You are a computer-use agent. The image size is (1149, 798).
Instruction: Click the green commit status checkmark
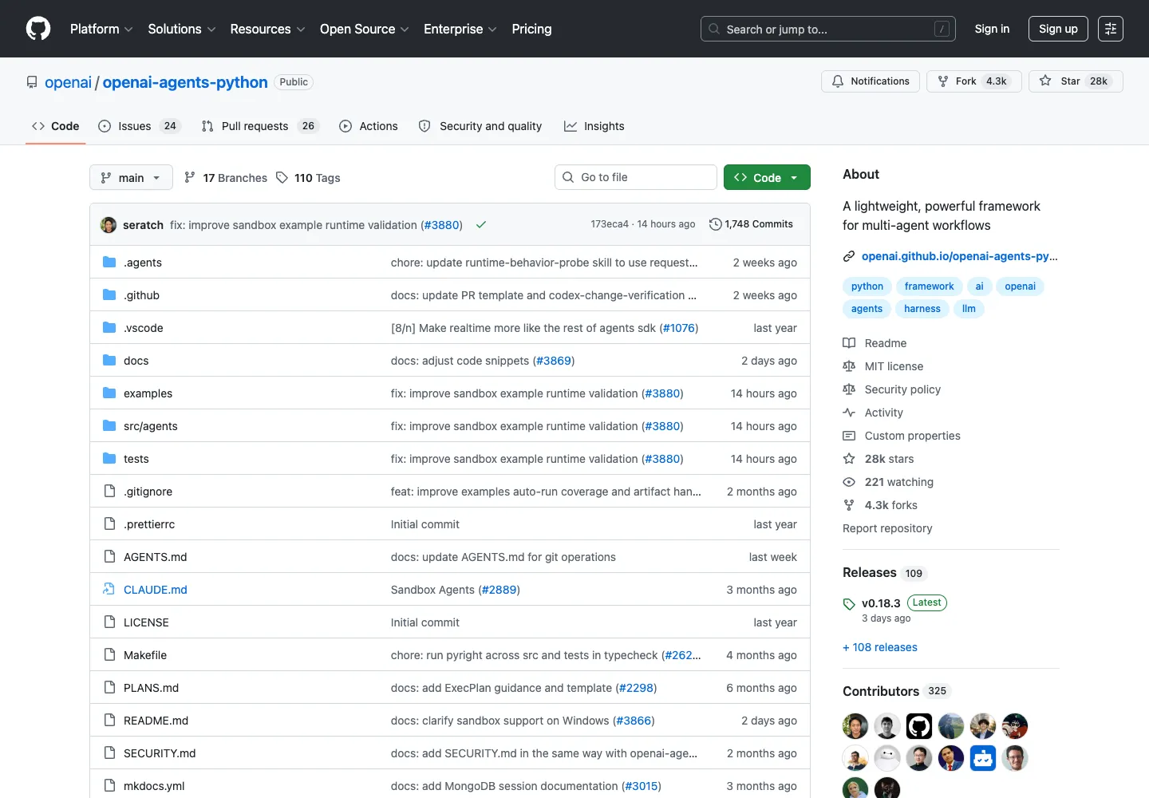click(x=481, y=225)
